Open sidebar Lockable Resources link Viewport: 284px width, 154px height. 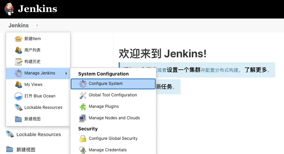pyautogui.click(x=39, y=134)
